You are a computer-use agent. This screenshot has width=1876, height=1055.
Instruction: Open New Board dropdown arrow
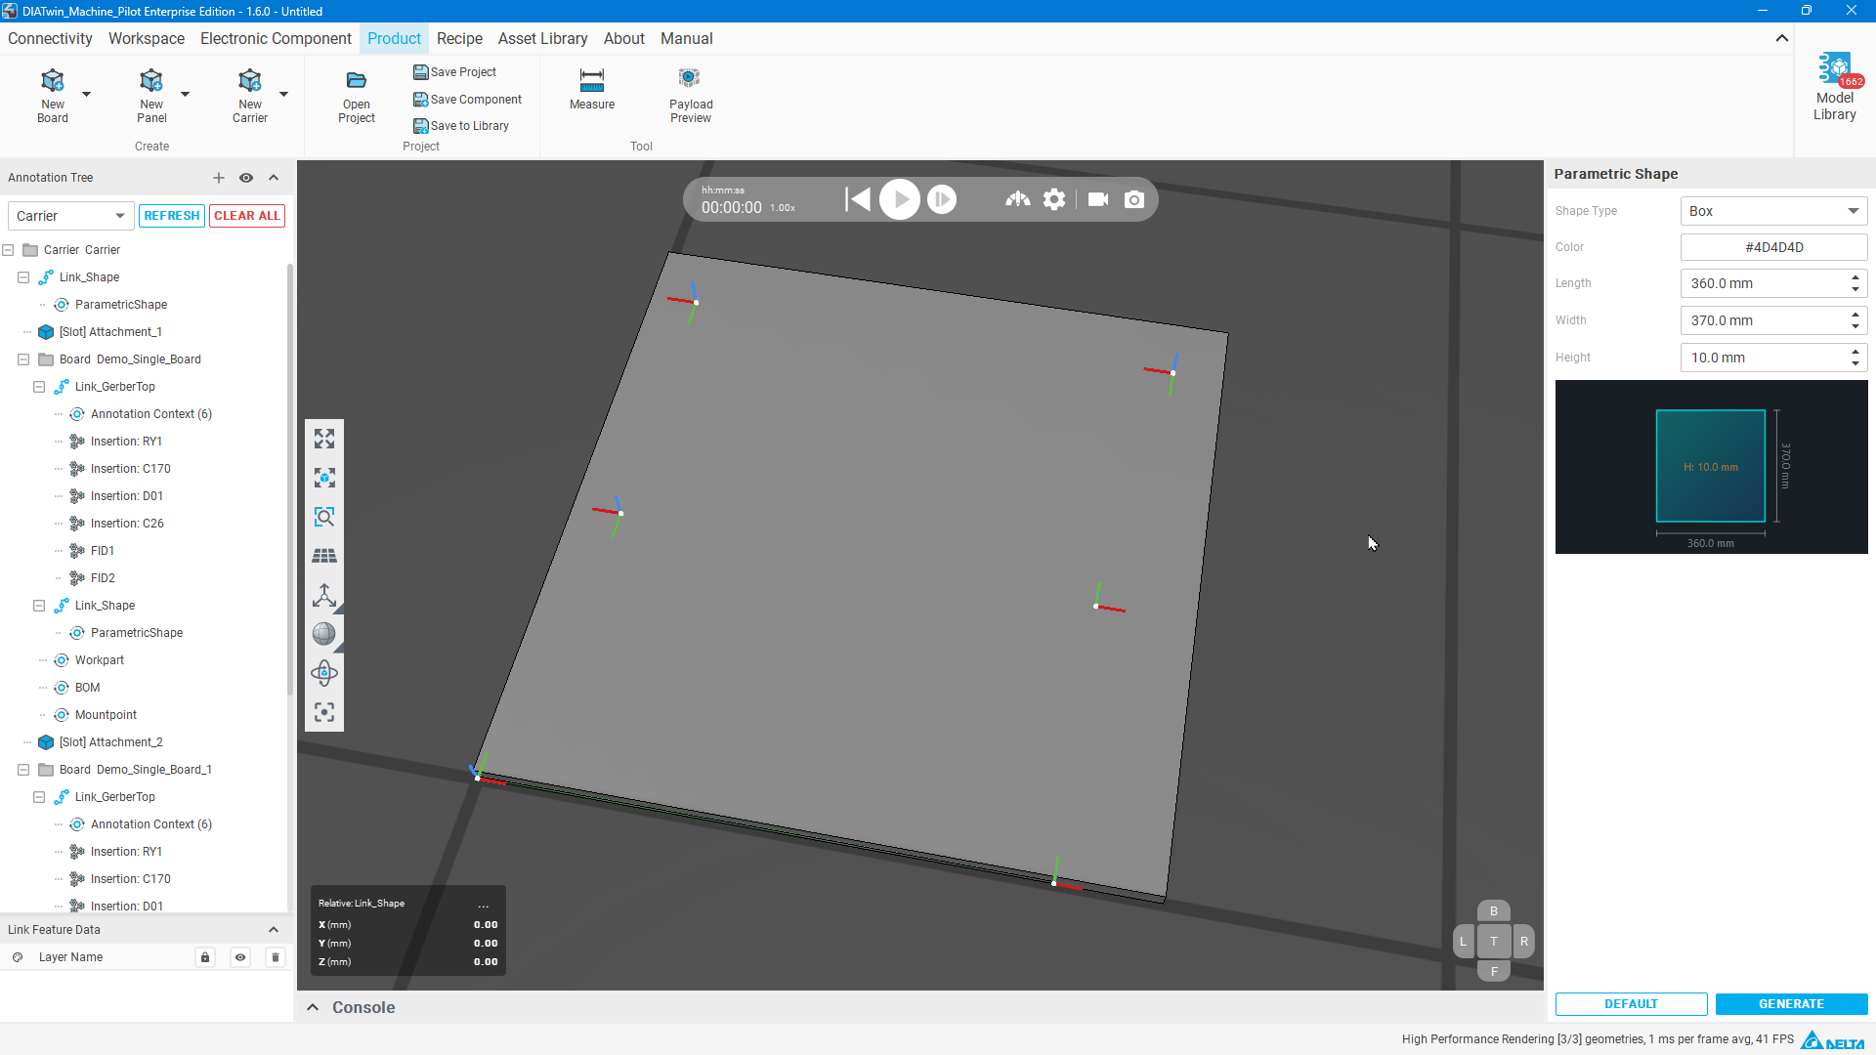pos(86,95)
